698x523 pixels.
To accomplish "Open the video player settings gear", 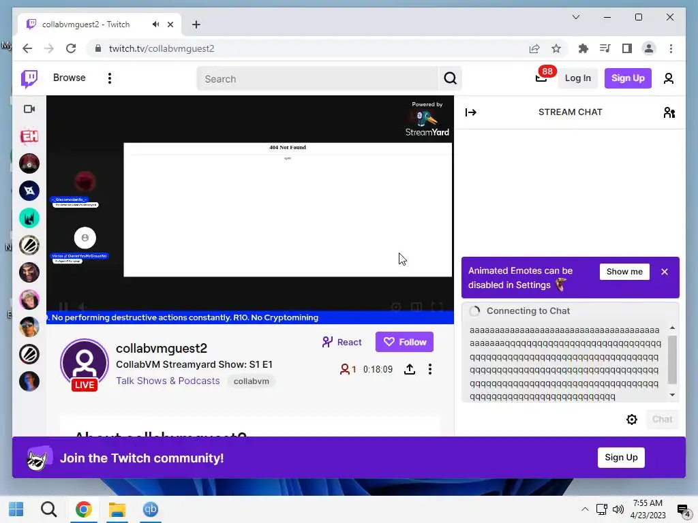I will point(396,306).
